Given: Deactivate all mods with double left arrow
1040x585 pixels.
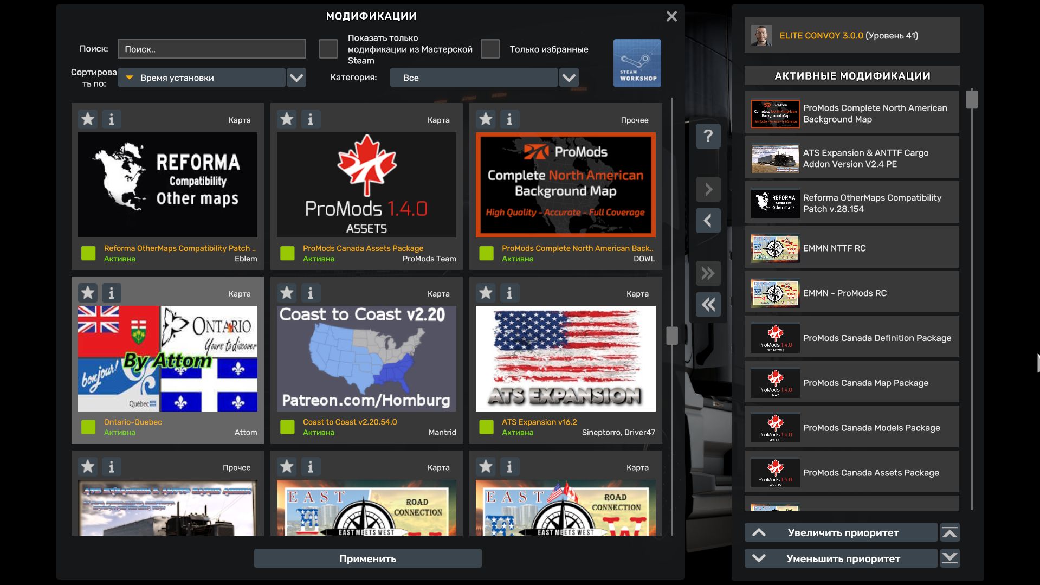Looking at the screenshot, I should (708, 304).
